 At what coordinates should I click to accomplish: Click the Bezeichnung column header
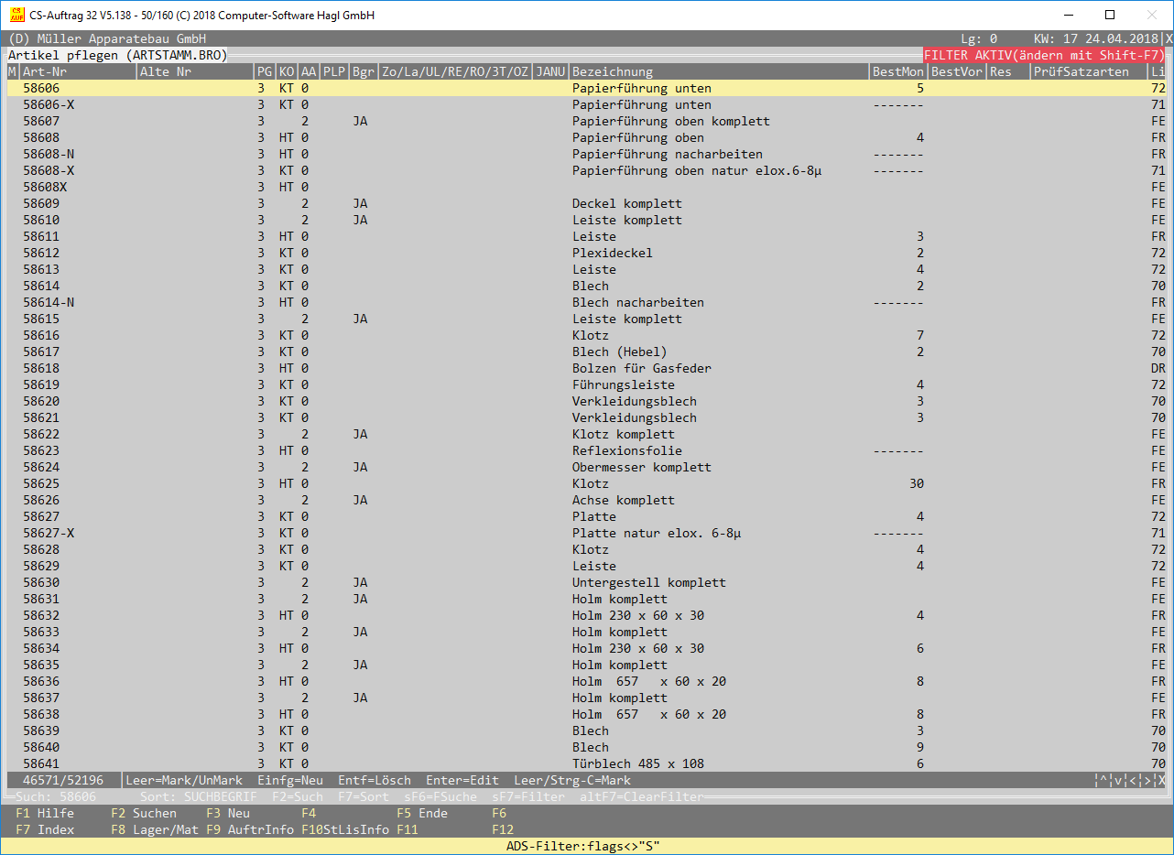[x=613, y=72]
